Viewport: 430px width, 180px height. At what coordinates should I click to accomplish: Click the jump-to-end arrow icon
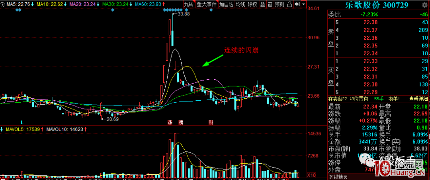(x=297, y=4)
